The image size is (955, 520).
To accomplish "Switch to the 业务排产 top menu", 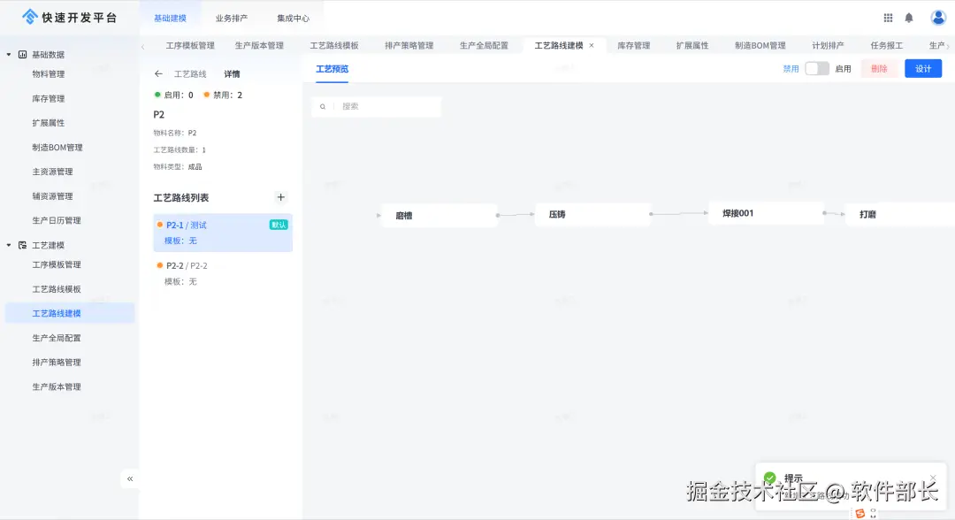I will 232,19.
